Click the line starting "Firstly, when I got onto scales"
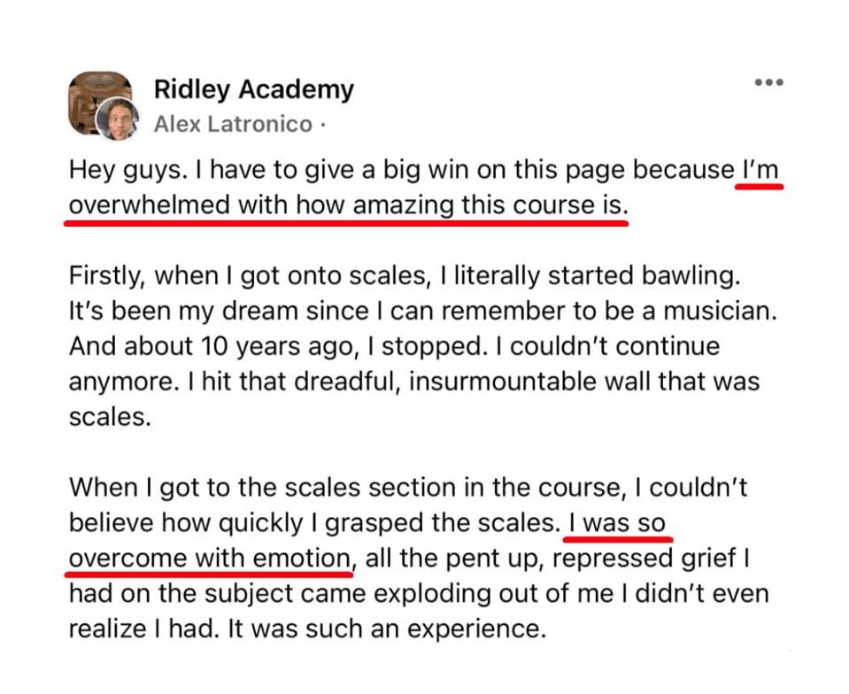This screenshot has width=849, height=694. [248, 275]
